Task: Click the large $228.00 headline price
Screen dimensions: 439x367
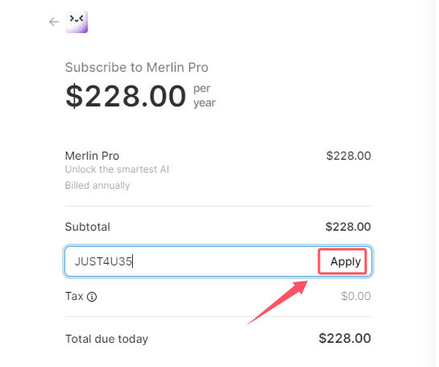Action: [x=126, y=96]
